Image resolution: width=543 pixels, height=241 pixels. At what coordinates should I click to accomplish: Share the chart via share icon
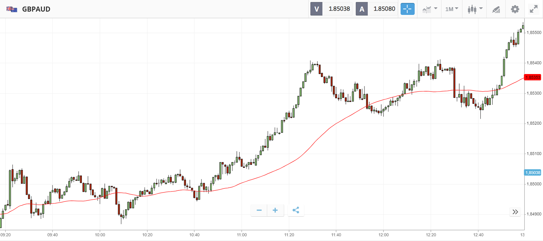[x=296, y=210]
